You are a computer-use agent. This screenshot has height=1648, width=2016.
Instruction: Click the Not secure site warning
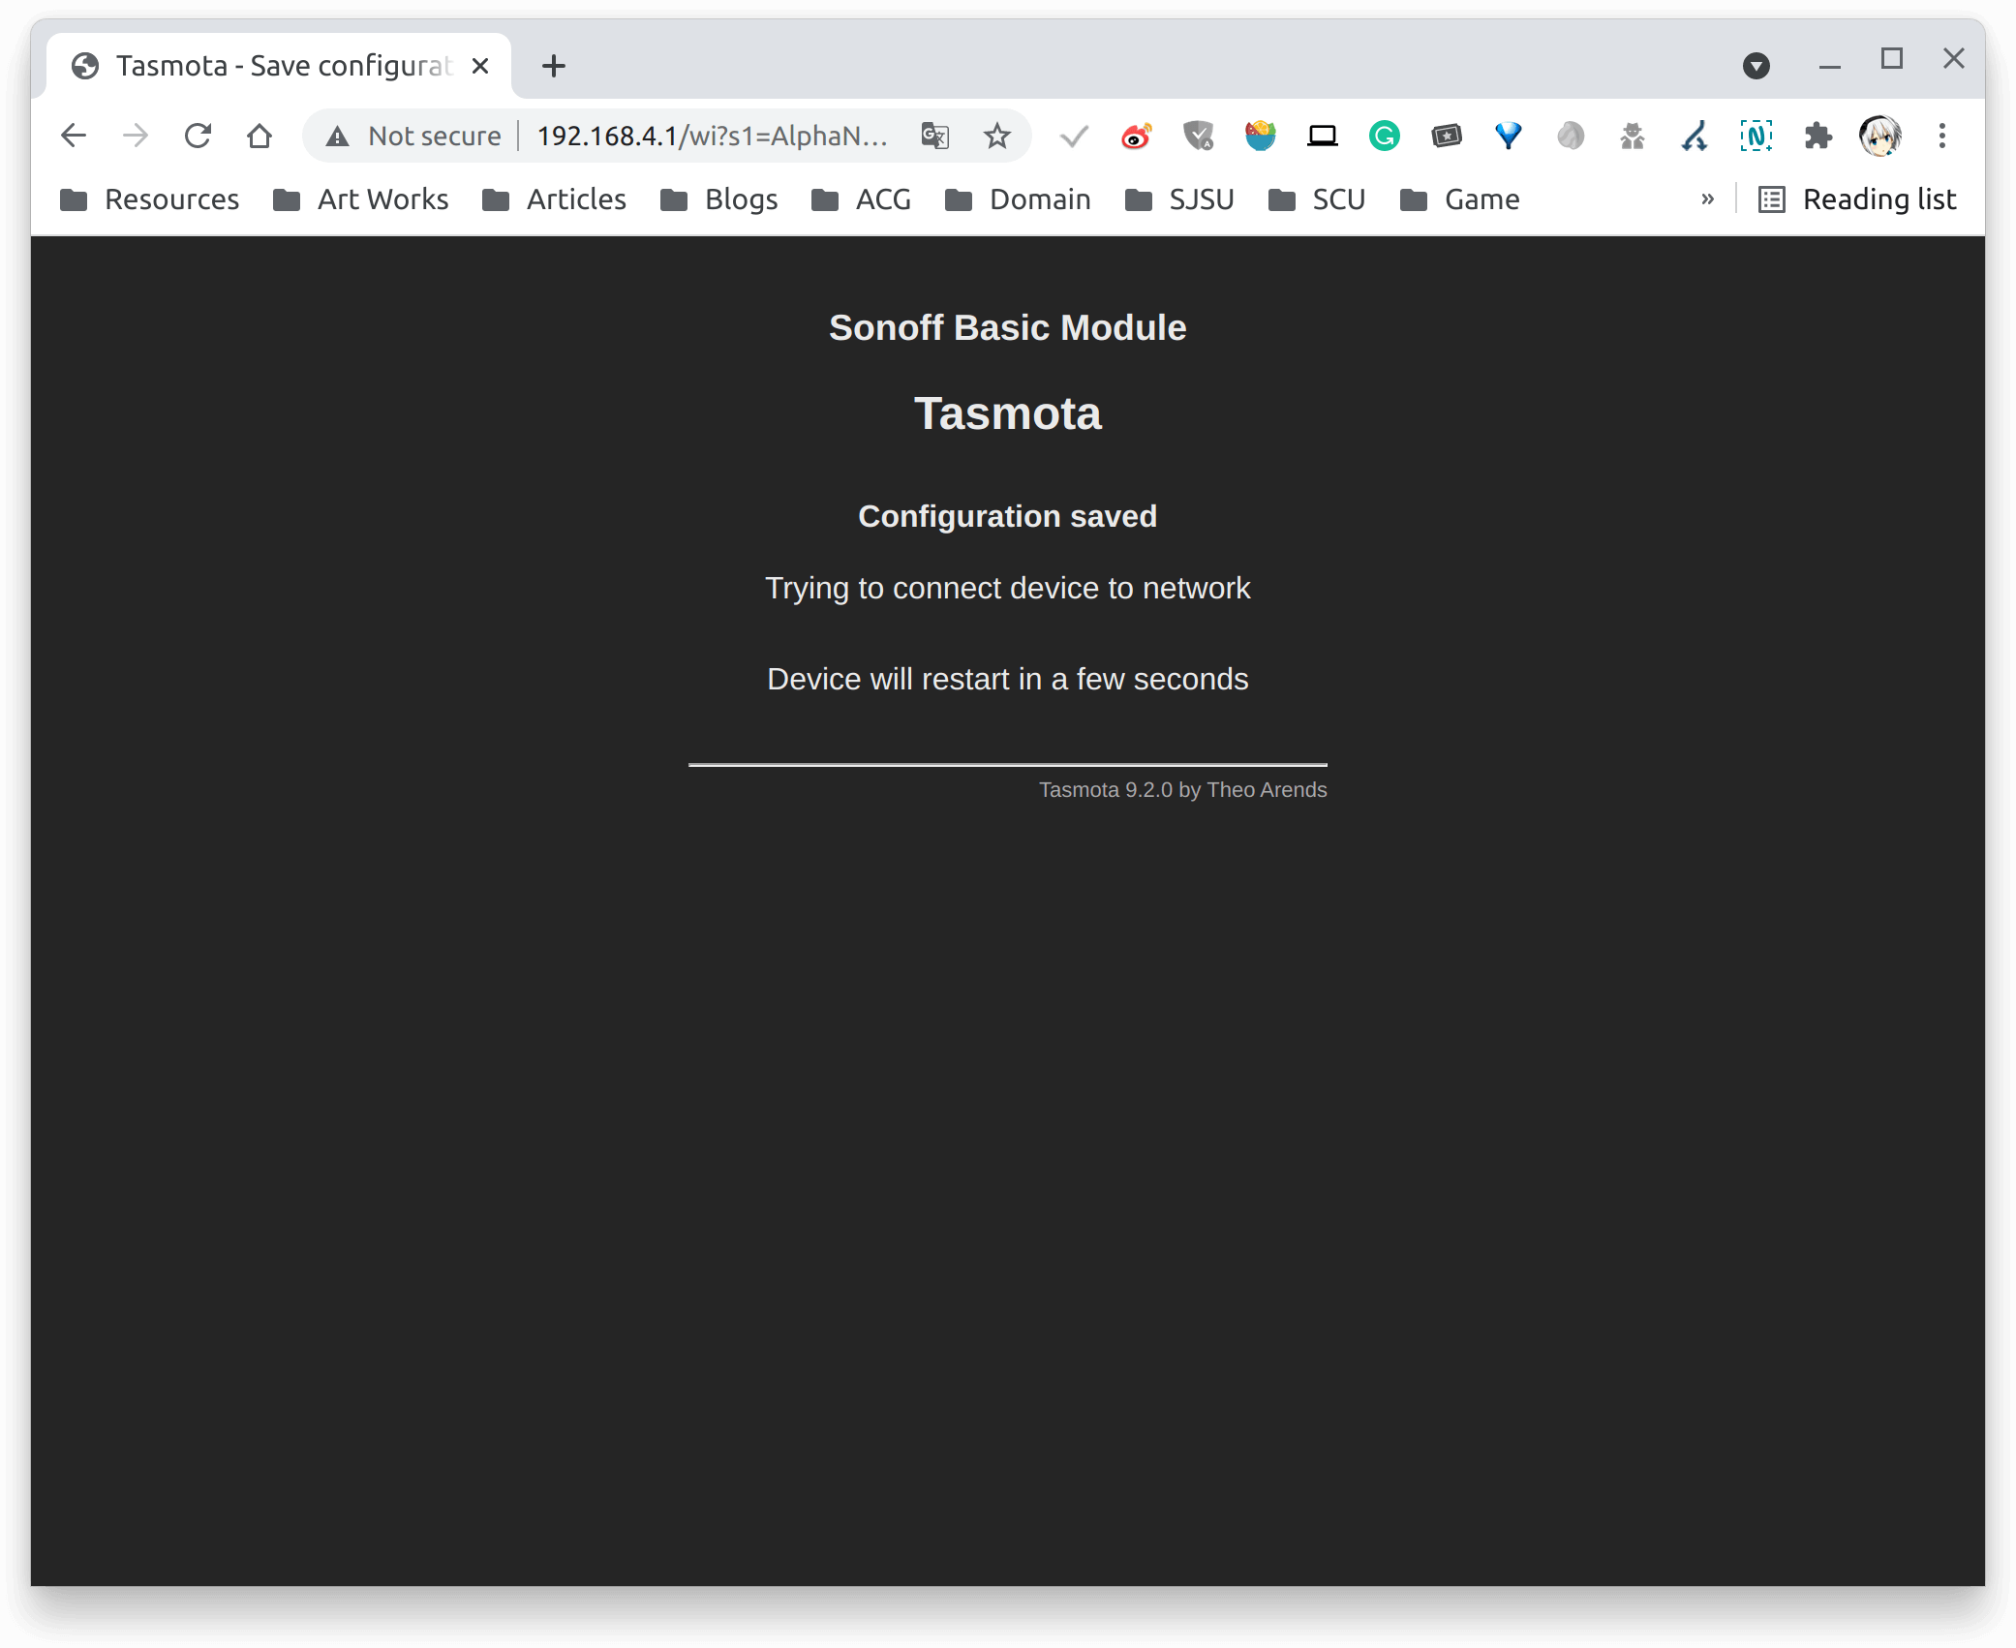point(414,136)
